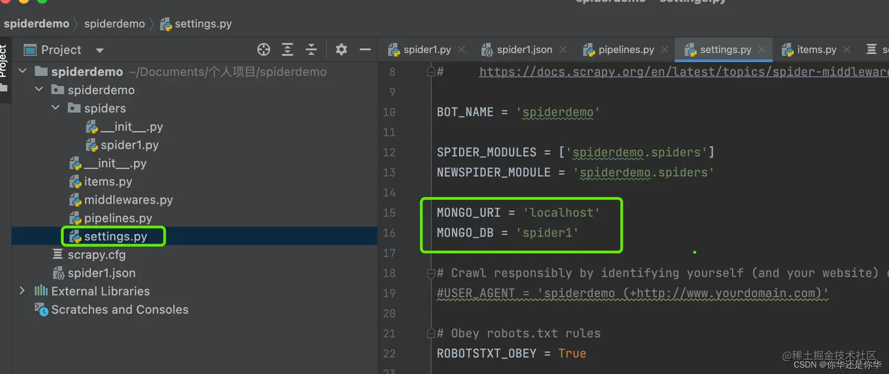Close the spider1.py editor tab

click(x=462, y=50)
